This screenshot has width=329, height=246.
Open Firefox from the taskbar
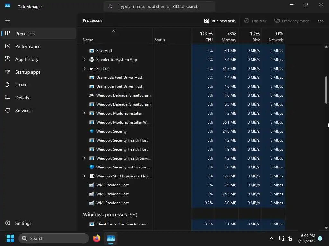pyautogui.click(x=96, y=238)
